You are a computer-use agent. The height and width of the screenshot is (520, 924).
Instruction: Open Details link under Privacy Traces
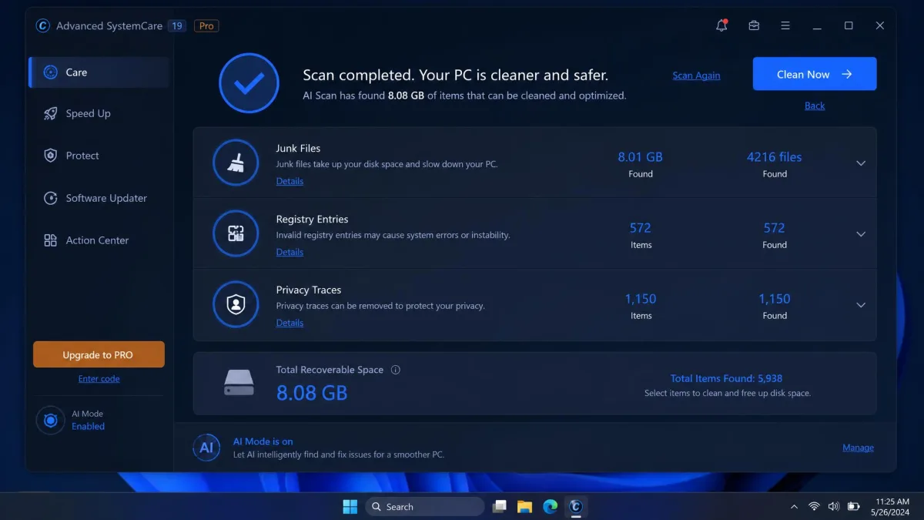(x=290, y=323)
